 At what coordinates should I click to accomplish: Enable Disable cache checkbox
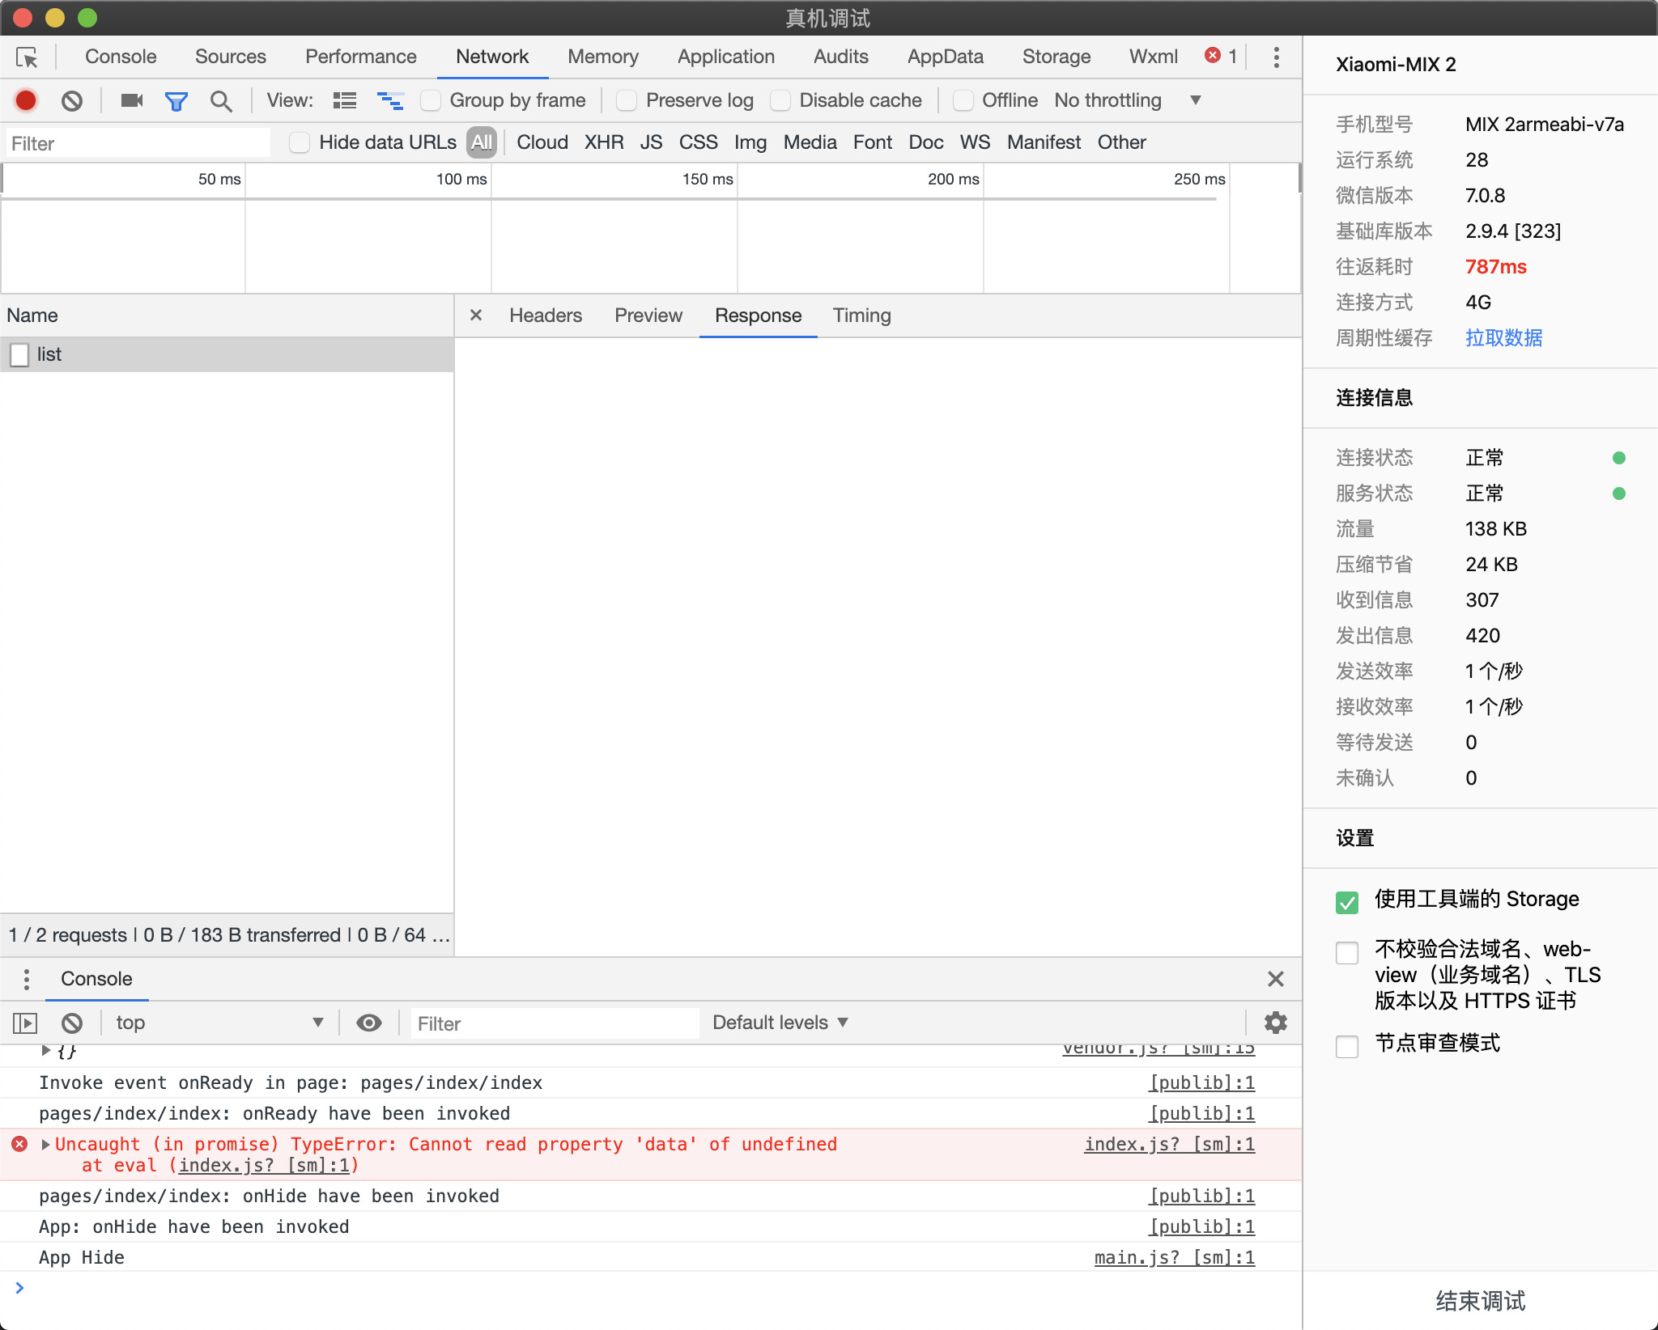point(780,100)
